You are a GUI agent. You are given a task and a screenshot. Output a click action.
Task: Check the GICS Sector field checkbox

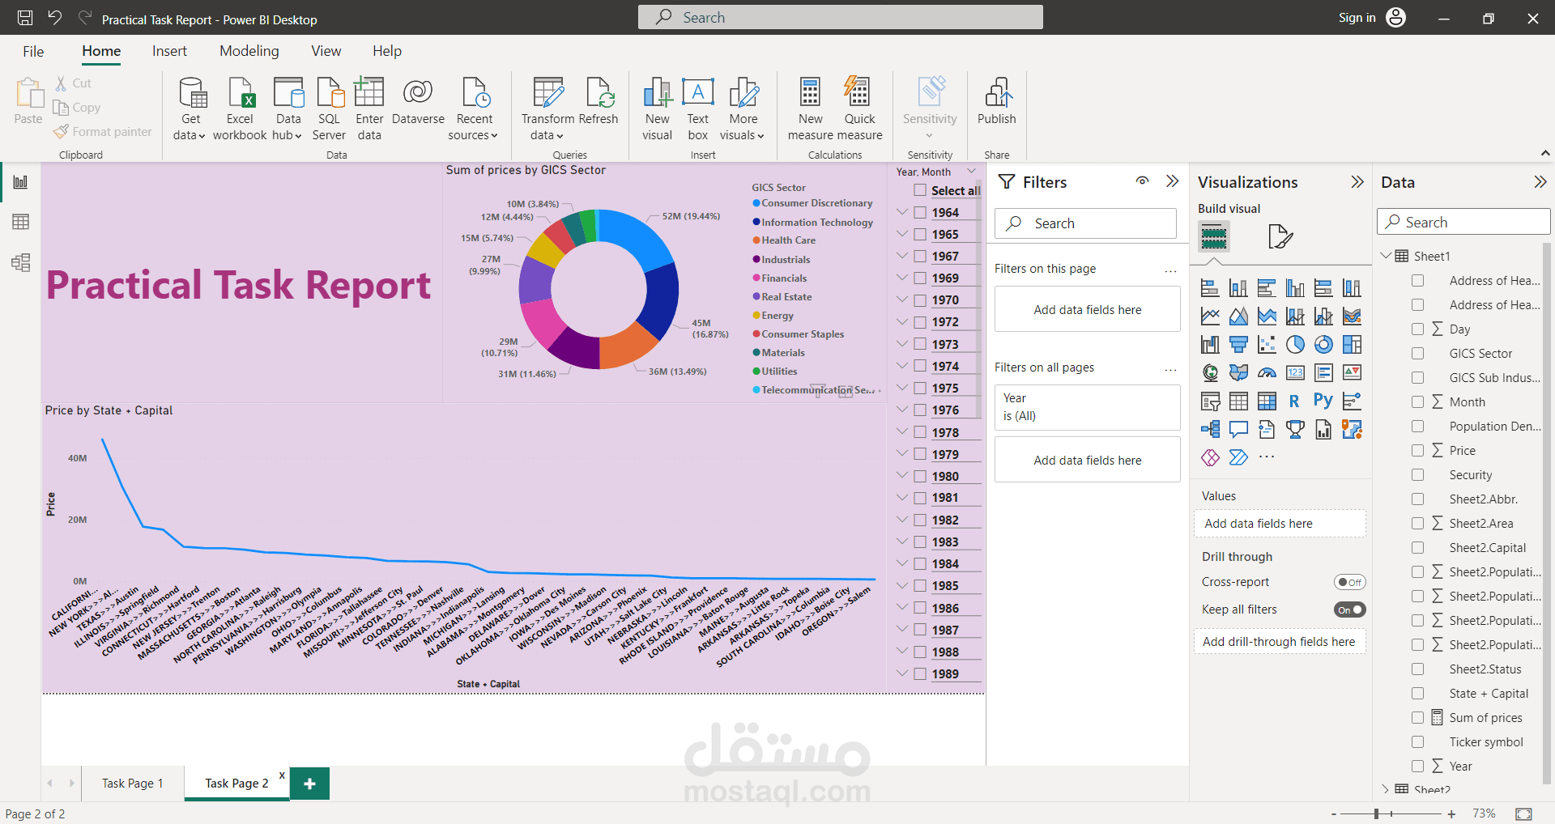coord(1417,354)
